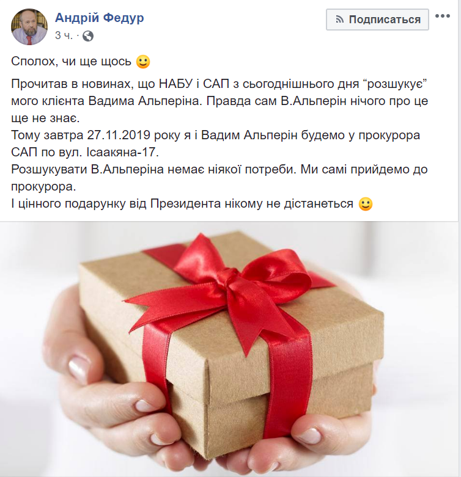Open the three-dot post options menu
461x477 pixels.
pyautogui.click(x=443, y=16)
